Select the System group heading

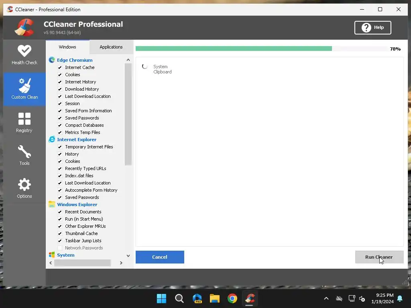65,255
